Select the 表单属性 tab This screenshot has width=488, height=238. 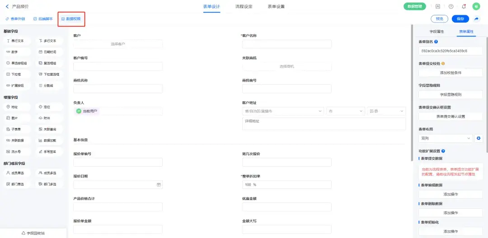466,32
